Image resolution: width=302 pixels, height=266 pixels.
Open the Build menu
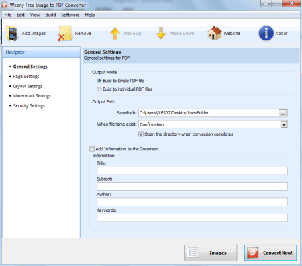tap(50, 15)
